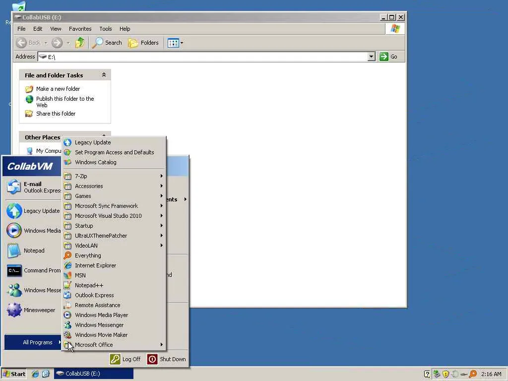Viewport: 508px width, 381px height.
Task: Open the Address bar dropdown arrow
Action: tap(371, 57)
